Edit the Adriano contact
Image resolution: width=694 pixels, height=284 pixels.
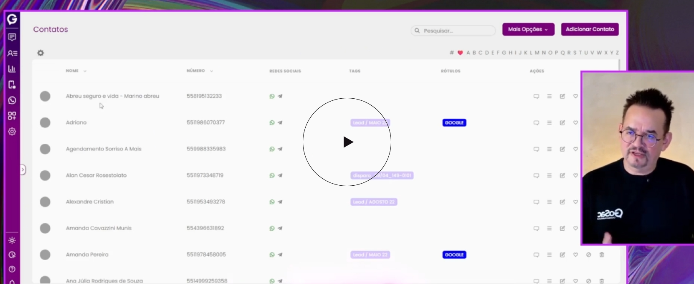coord(562,123)
